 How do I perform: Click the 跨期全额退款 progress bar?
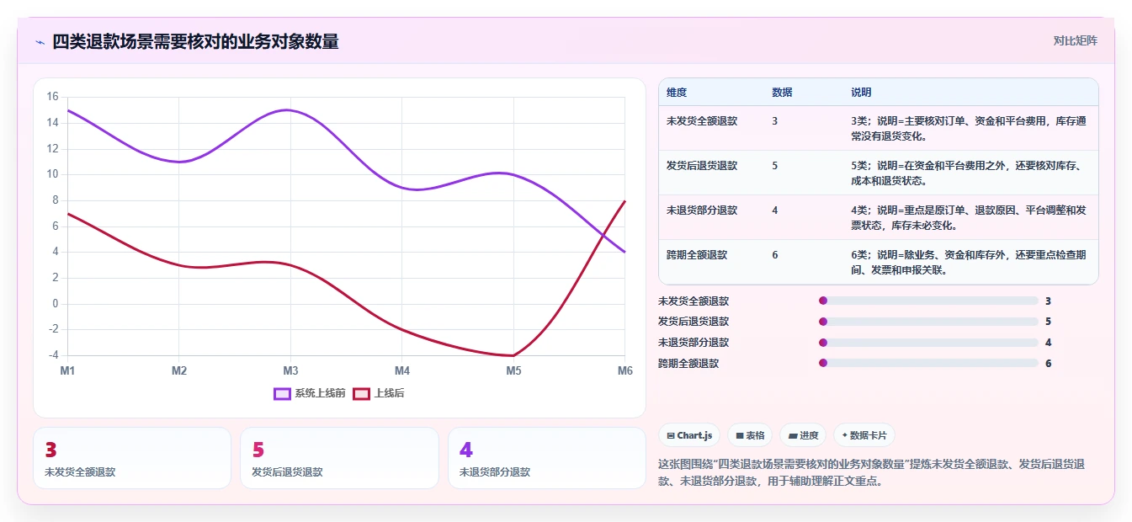[928, 363]
